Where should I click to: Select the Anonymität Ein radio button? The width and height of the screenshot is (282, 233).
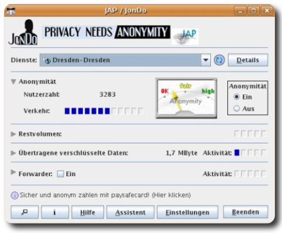(x=237, y=97)
